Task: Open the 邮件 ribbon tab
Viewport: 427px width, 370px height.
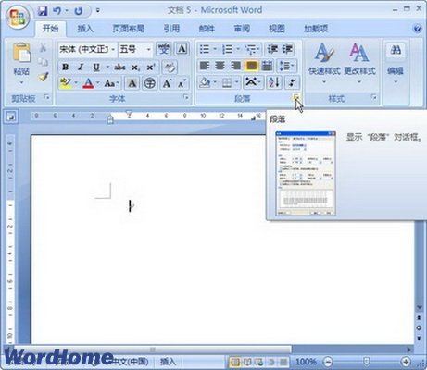Action: (x=207, y=29)
